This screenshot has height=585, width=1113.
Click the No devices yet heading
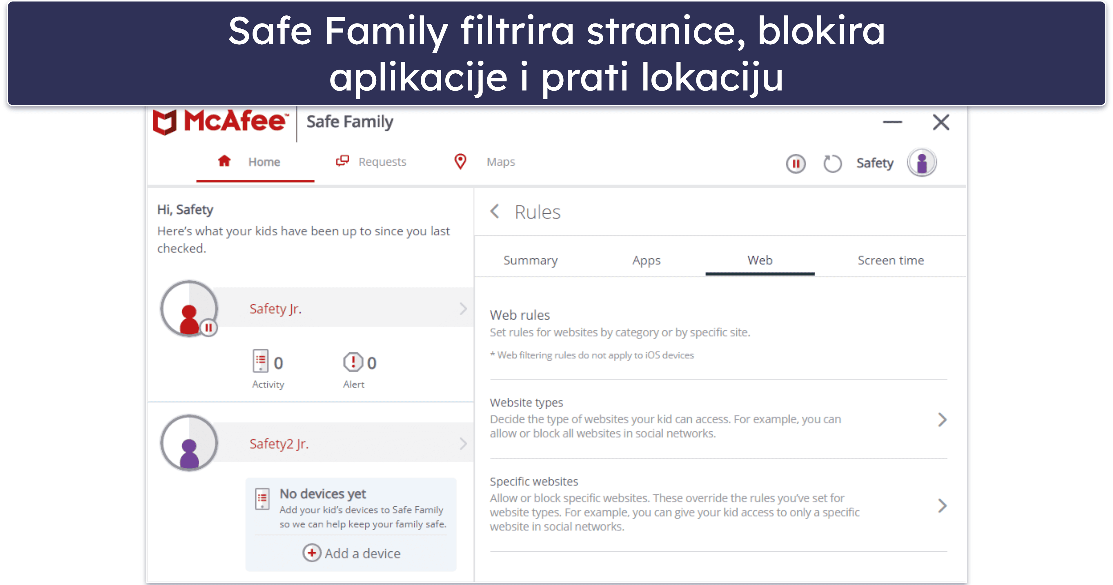point(322,494)
